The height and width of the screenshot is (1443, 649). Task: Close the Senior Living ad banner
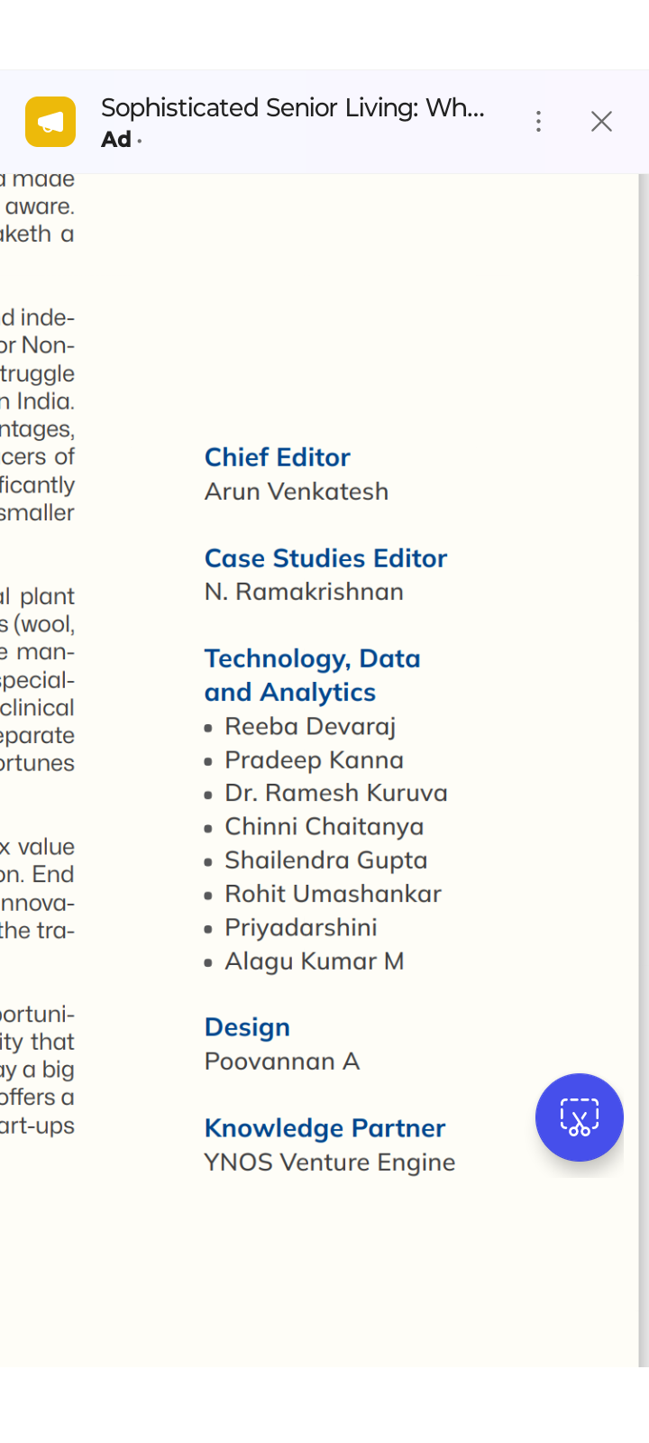point(601,122)
